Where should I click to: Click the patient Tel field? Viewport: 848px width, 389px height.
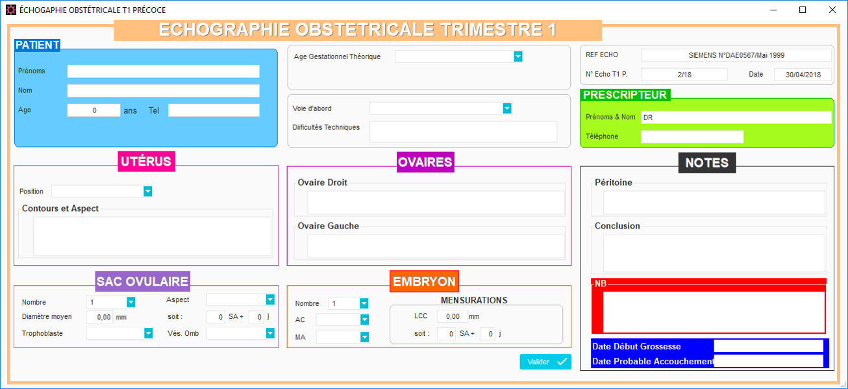pos(214,110)
